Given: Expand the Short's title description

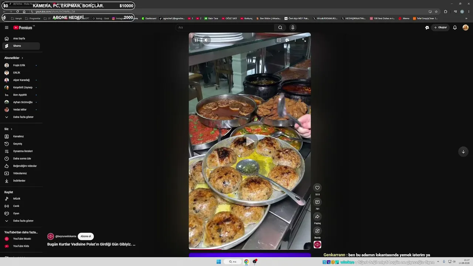Looking at the screenshot, I should [x=91, y=244].
